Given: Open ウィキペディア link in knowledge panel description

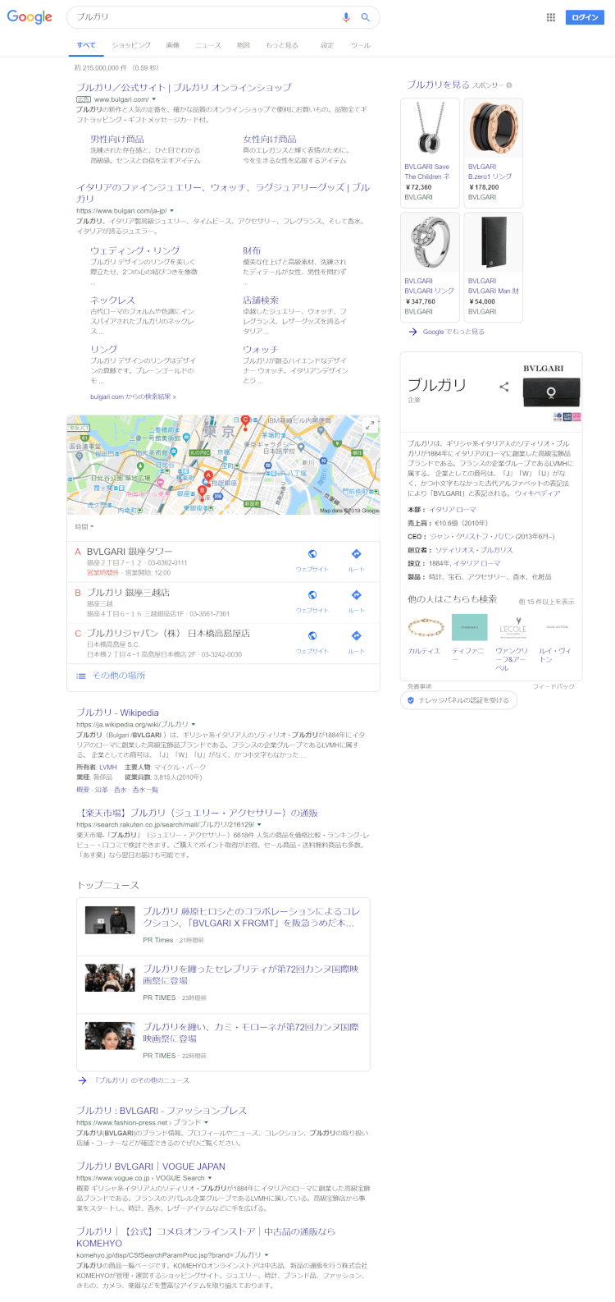Looking at the screenshot, I should point(538,493).
